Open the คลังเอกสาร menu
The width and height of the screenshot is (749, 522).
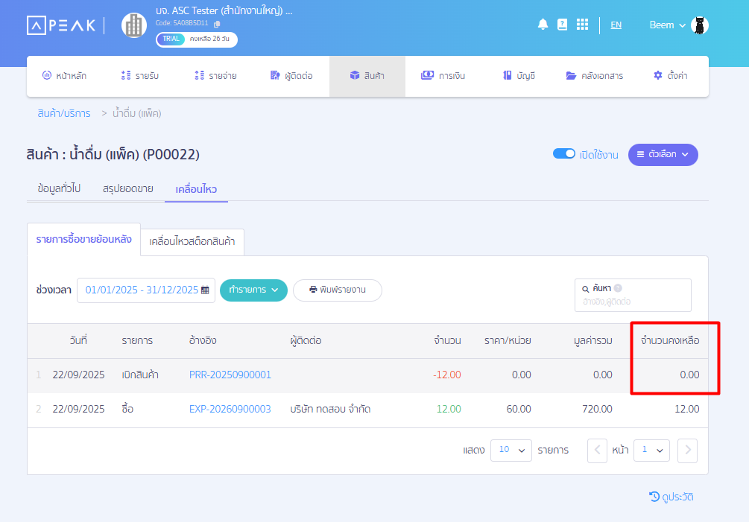point(595,76)
